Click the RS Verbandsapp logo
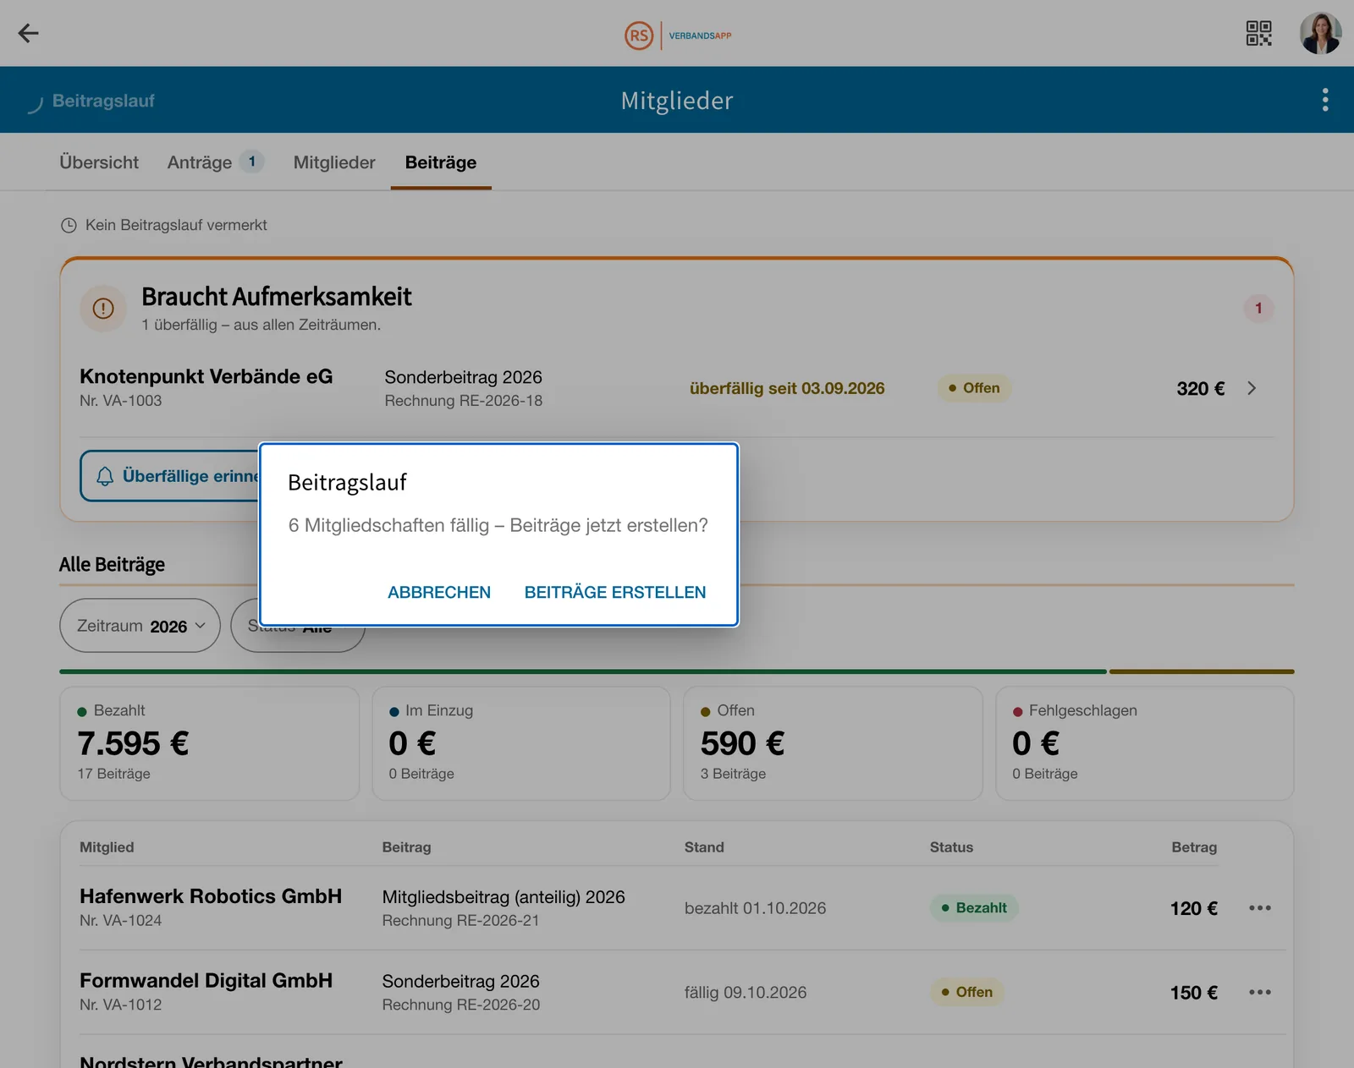 tap(678, 36)
